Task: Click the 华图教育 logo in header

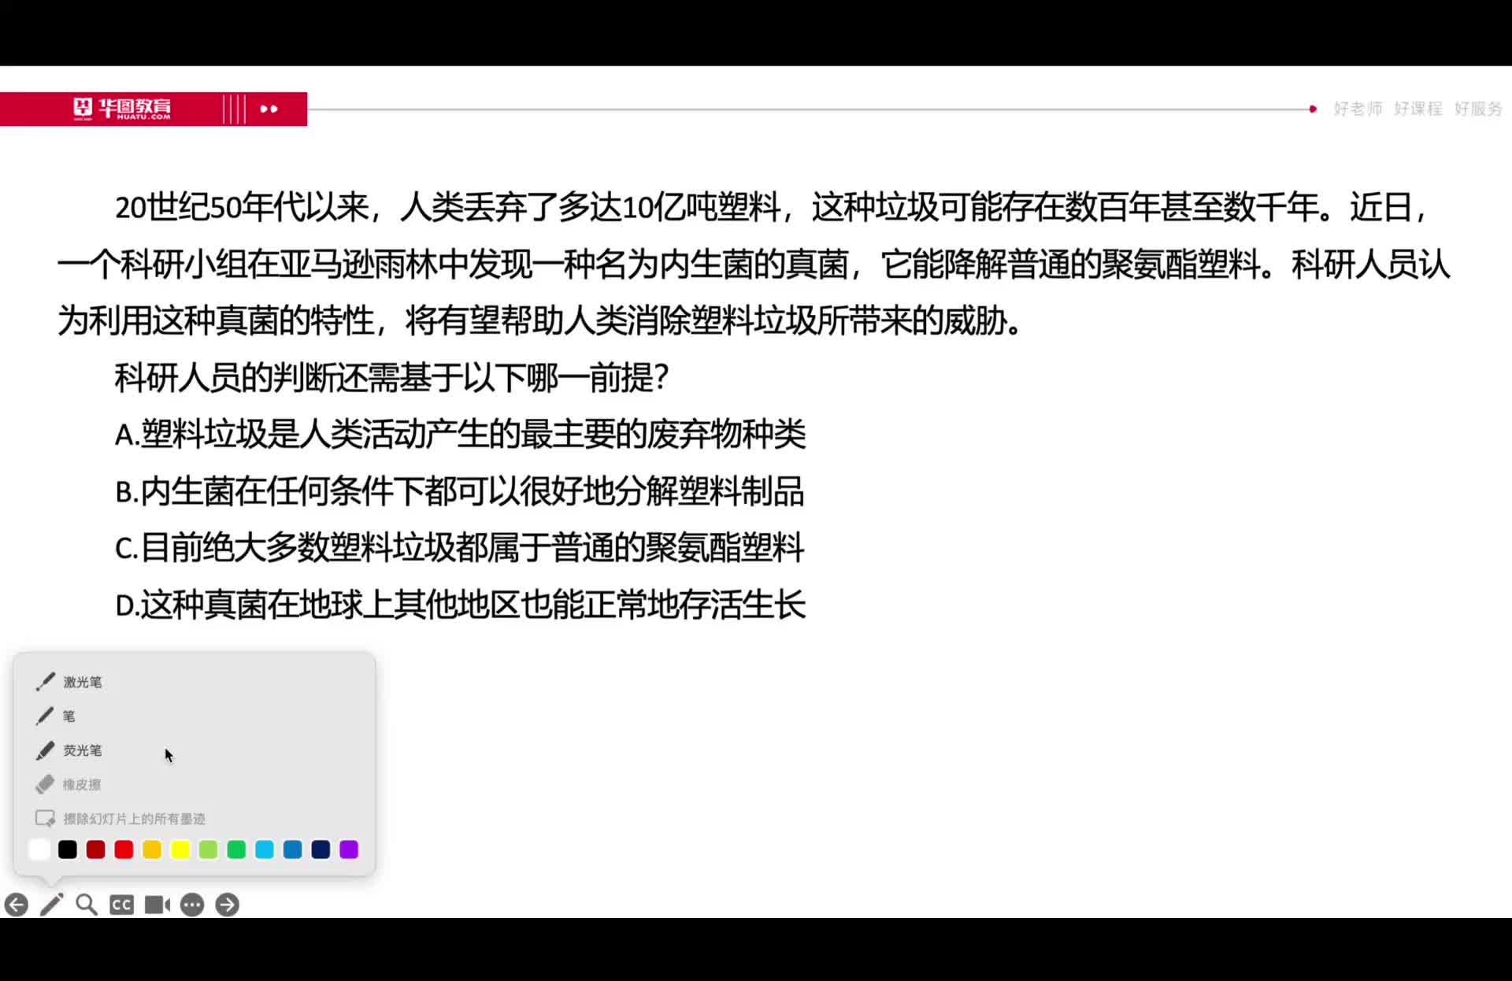Action: [122, 109]
